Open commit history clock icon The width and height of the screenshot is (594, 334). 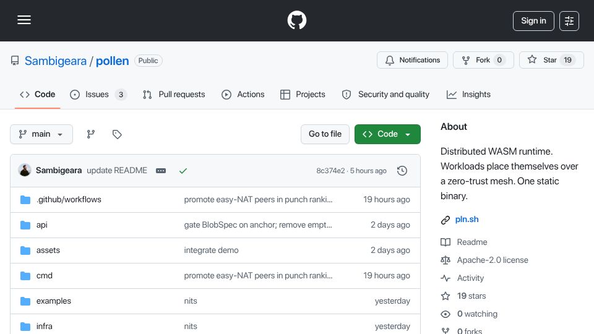pyautogui.click(x=402, y=171)
